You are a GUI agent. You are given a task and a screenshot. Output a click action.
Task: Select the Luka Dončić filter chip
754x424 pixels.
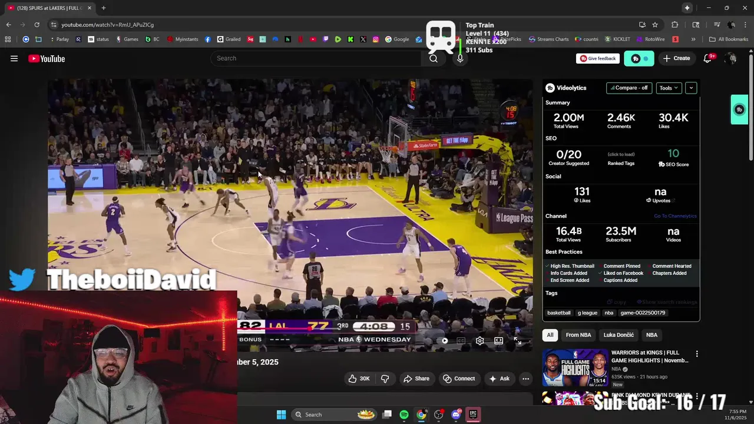point(619,335)
